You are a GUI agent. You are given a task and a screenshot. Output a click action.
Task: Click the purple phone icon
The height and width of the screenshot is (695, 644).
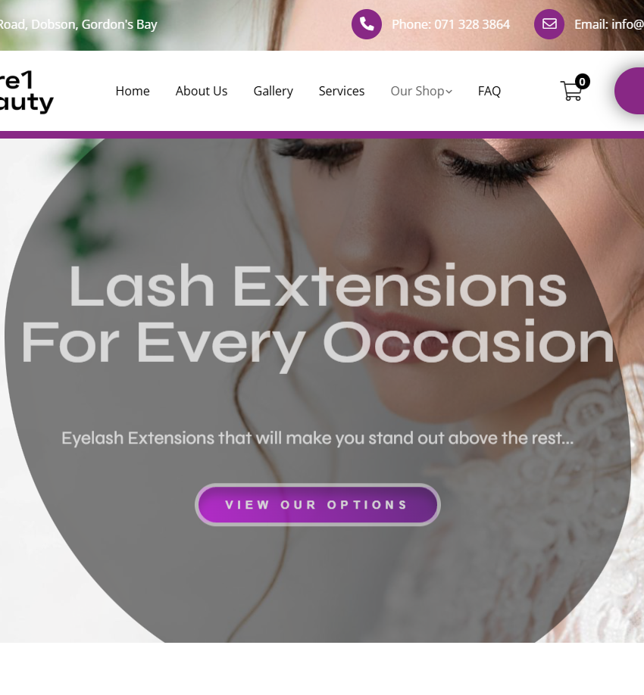click(367, 24)
